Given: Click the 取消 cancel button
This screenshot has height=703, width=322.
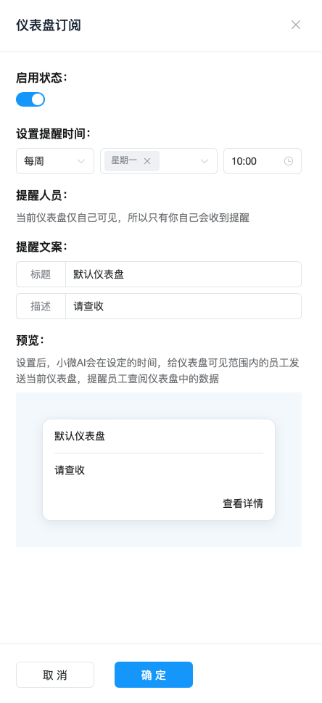Looking at the screenshot, I should tap(55, 675).
